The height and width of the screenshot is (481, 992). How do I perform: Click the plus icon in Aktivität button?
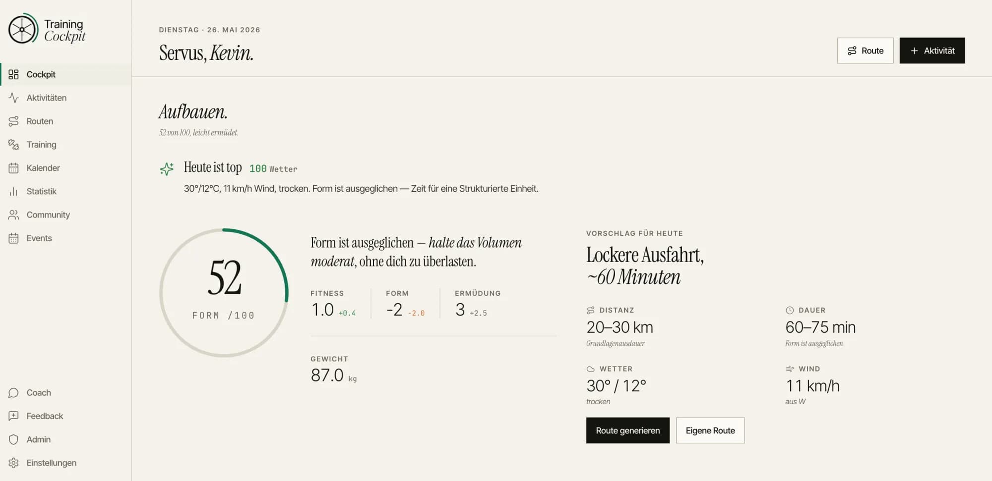point(914,51)
